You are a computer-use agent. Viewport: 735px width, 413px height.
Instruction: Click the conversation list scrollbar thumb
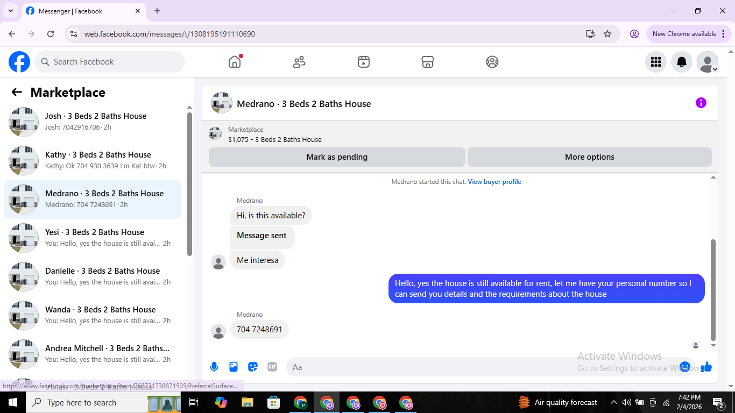[189, 184]
